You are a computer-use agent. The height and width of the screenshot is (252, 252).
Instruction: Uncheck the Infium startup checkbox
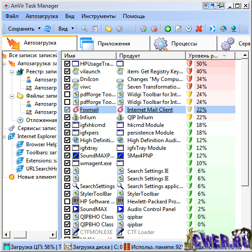67,117
